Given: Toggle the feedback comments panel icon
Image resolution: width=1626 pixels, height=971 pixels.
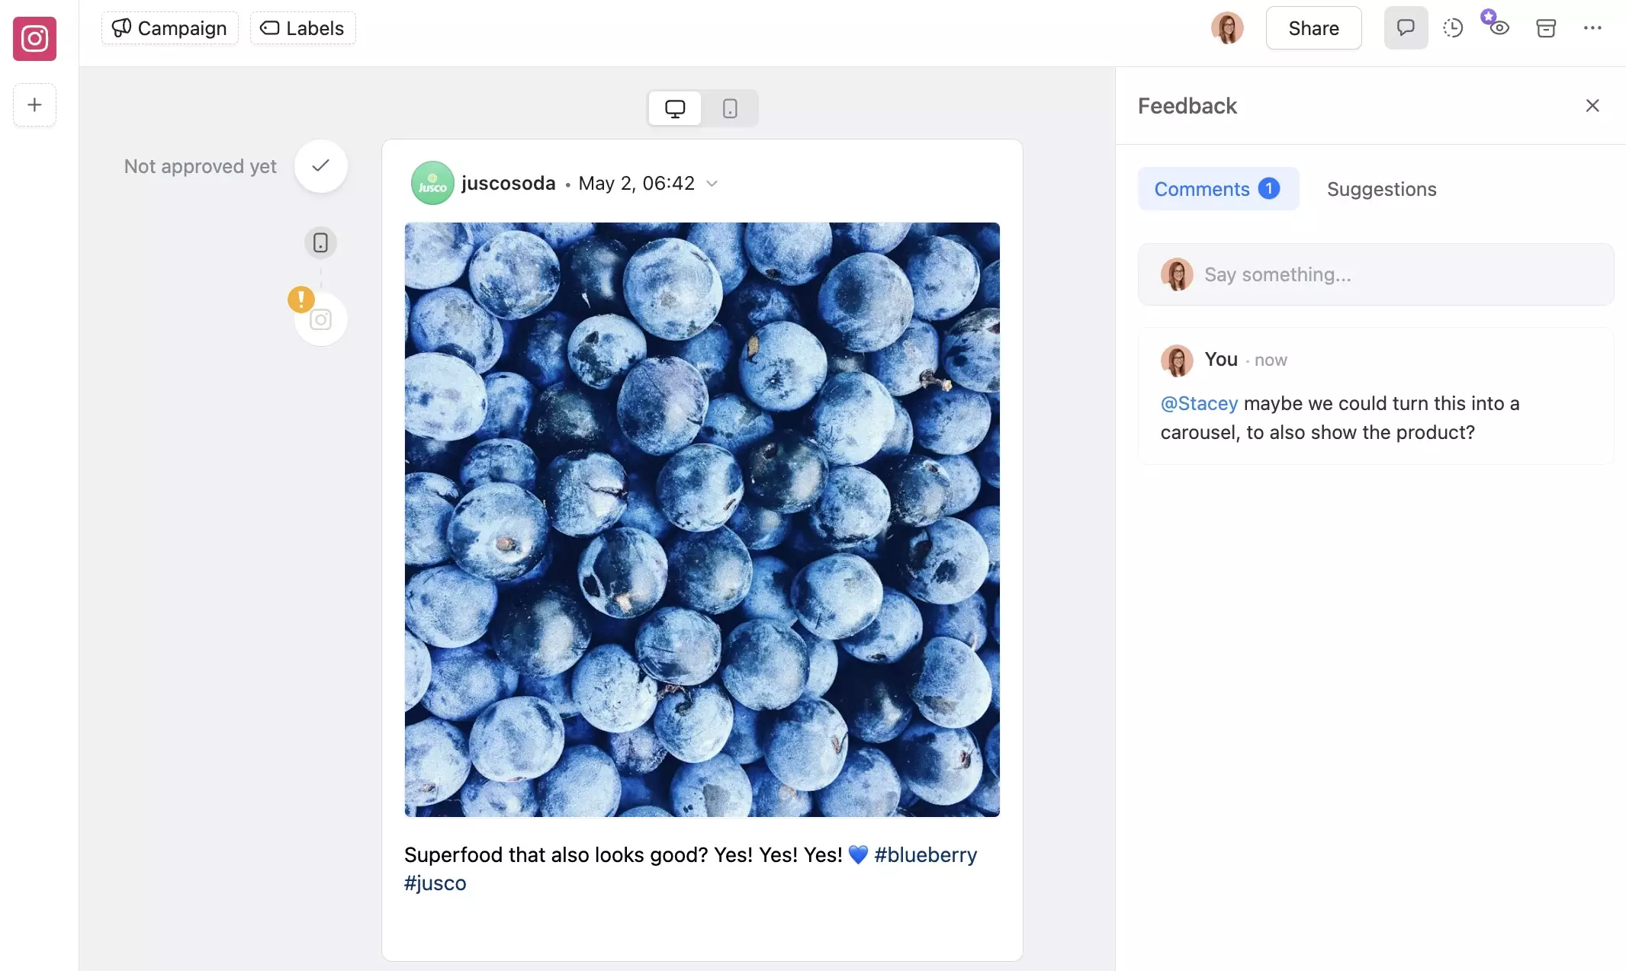Looking at the screenshot, I should tap(1406, 28).
